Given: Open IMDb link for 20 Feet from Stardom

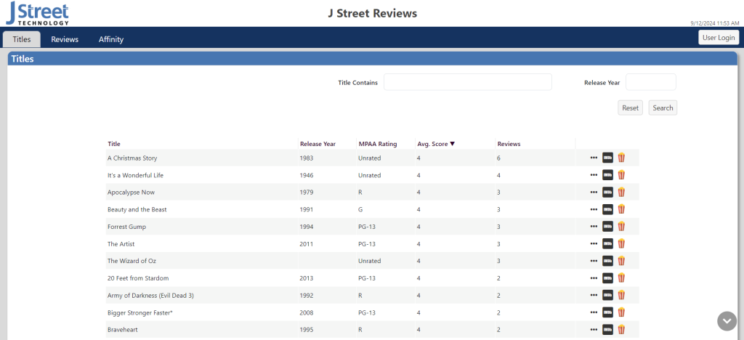Looking at the screenshot, I should [607, 278].
